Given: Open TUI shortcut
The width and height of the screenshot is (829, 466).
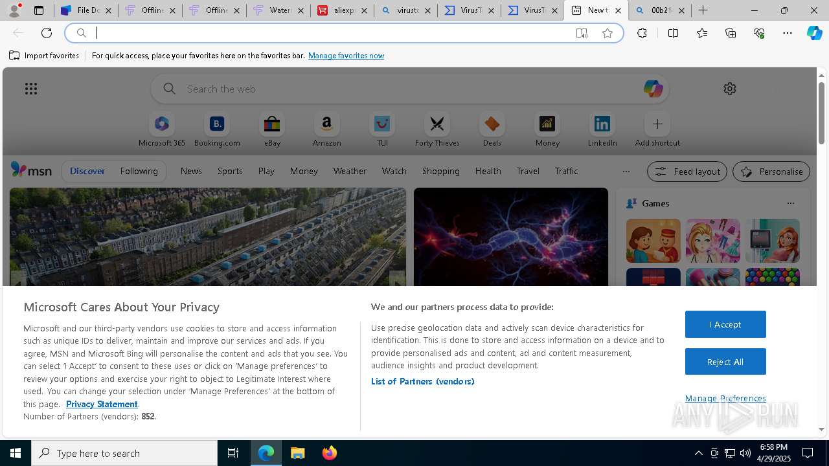Looking at the screenshot, I should click(x=382, y=130).
